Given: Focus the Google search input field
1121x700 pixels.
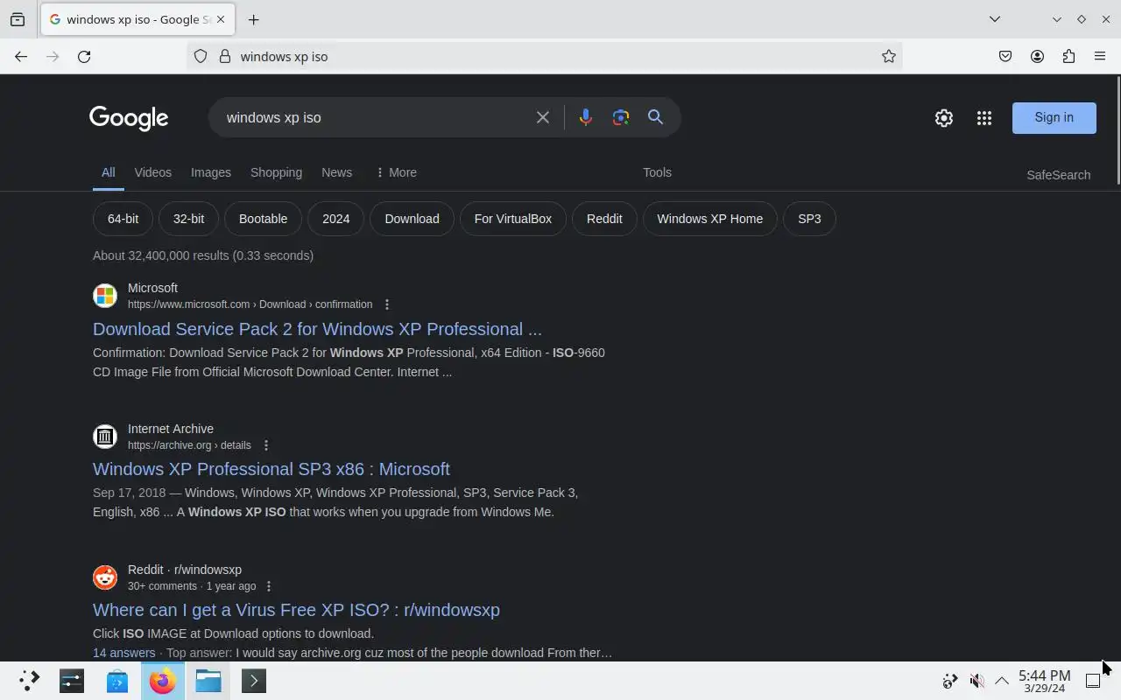Looking at the screenshot, I should [x=375, y=117].
